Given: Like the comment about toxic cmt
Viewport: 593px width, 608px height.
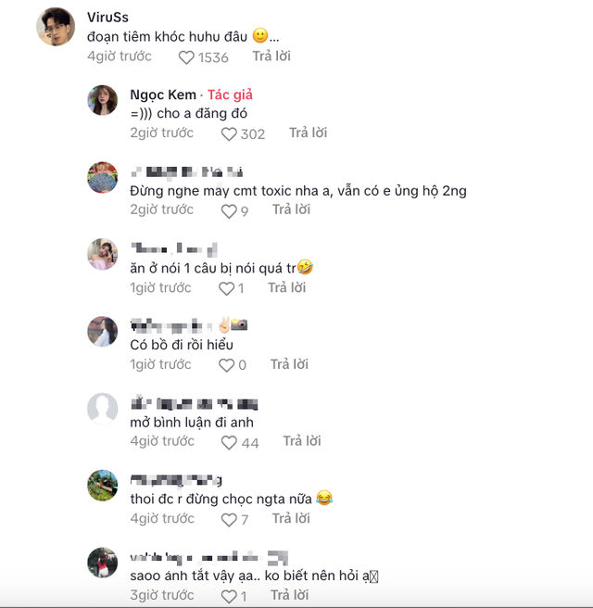Looking at the screenshot, I should 229,211.
